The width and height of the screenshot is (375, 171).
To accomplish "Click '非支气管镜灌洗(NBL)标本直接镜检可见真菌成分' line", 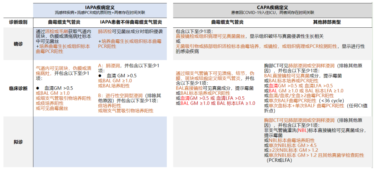I will pyautogui.click(x=315, y=130).
